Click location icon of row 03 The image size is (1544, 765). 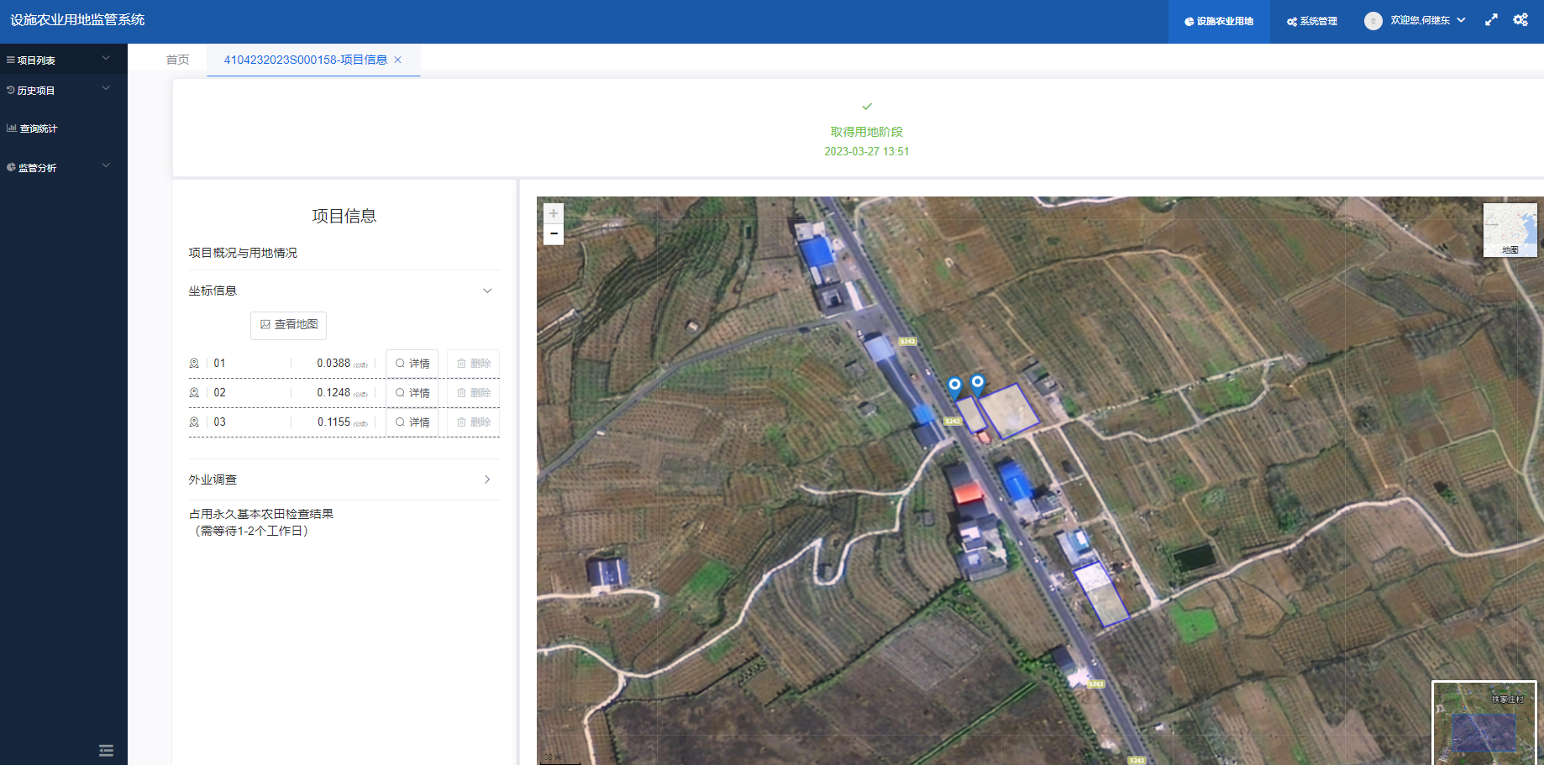(194, 422)
